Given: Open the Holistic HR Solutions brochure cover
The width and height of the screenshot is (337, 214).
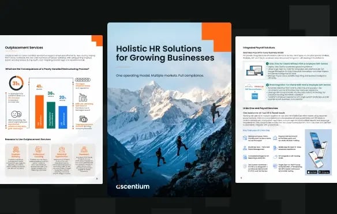Looking at the screenshot, I should click(169, 110).
